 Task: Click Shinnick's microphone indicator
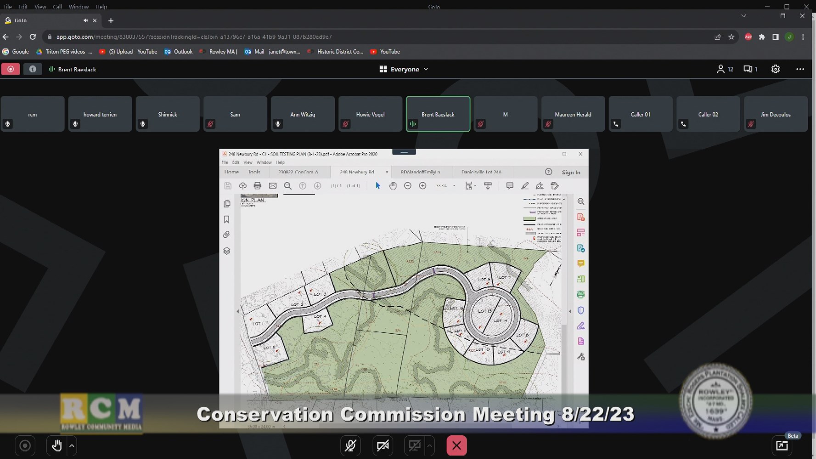pos(143,124)
